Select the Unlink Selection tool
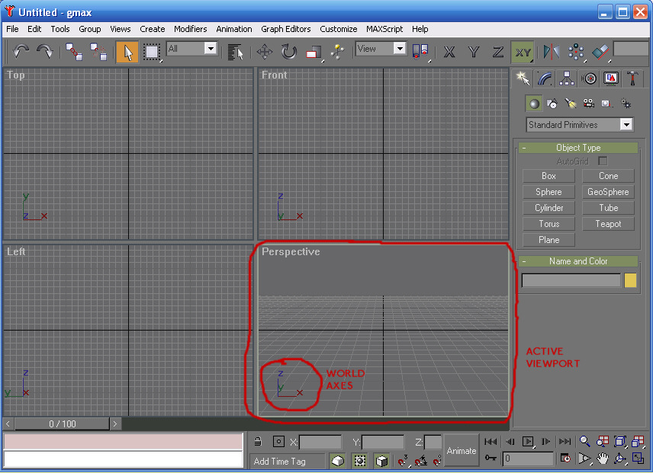Viewport: 653px width, 473px height. point(98,52)
